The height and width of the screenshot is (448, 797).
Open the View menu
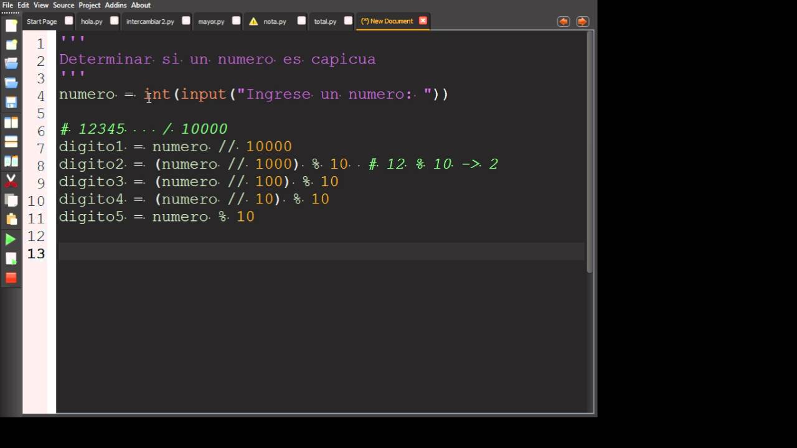(41, 5)
